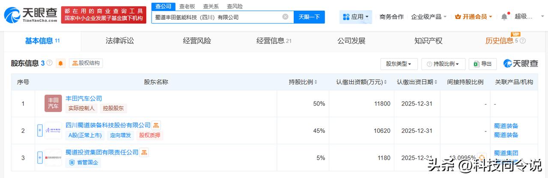
Task: Click the first 蜀道装备 related product link
Action: point(506,126)
